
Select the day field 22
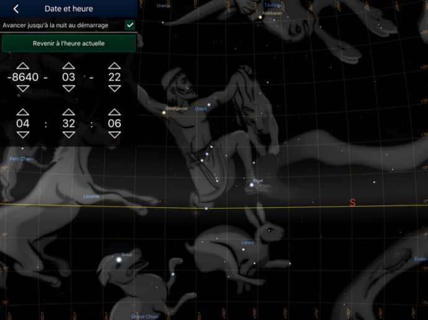(x=114, y=77)
